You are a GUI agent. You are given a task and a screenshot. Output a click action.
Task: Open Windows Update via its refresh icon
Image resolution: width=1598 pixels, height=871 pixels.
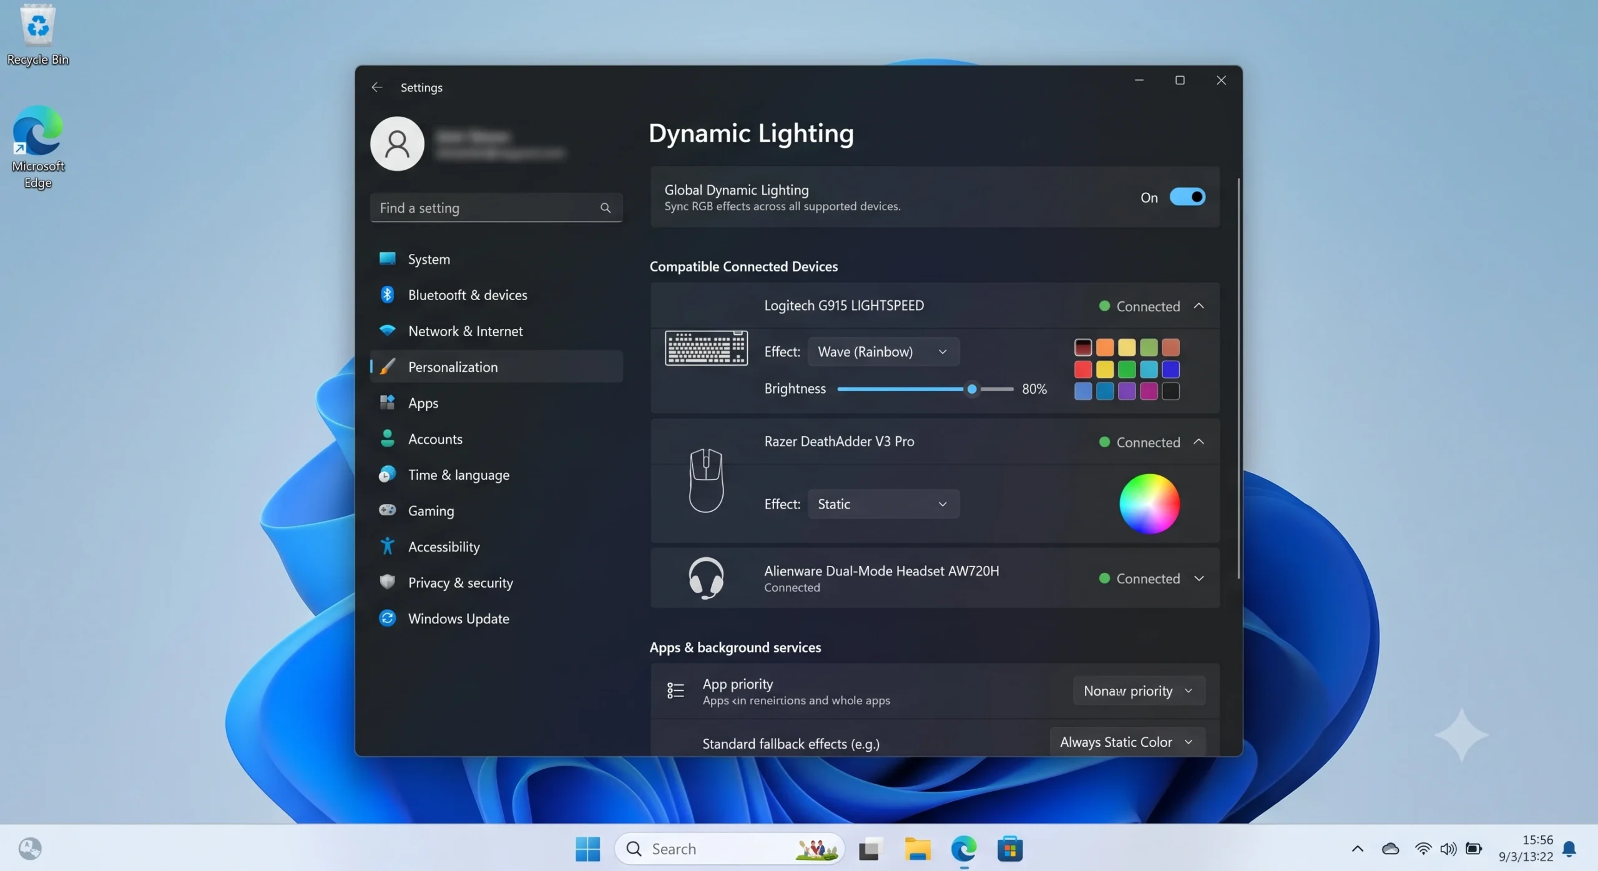pyautogui.click(x=387, y=618)
